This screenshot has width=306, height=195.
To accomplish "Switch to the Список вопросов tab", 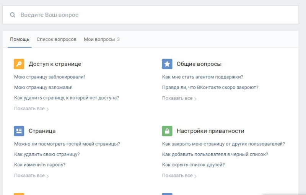I will point(56,39).
